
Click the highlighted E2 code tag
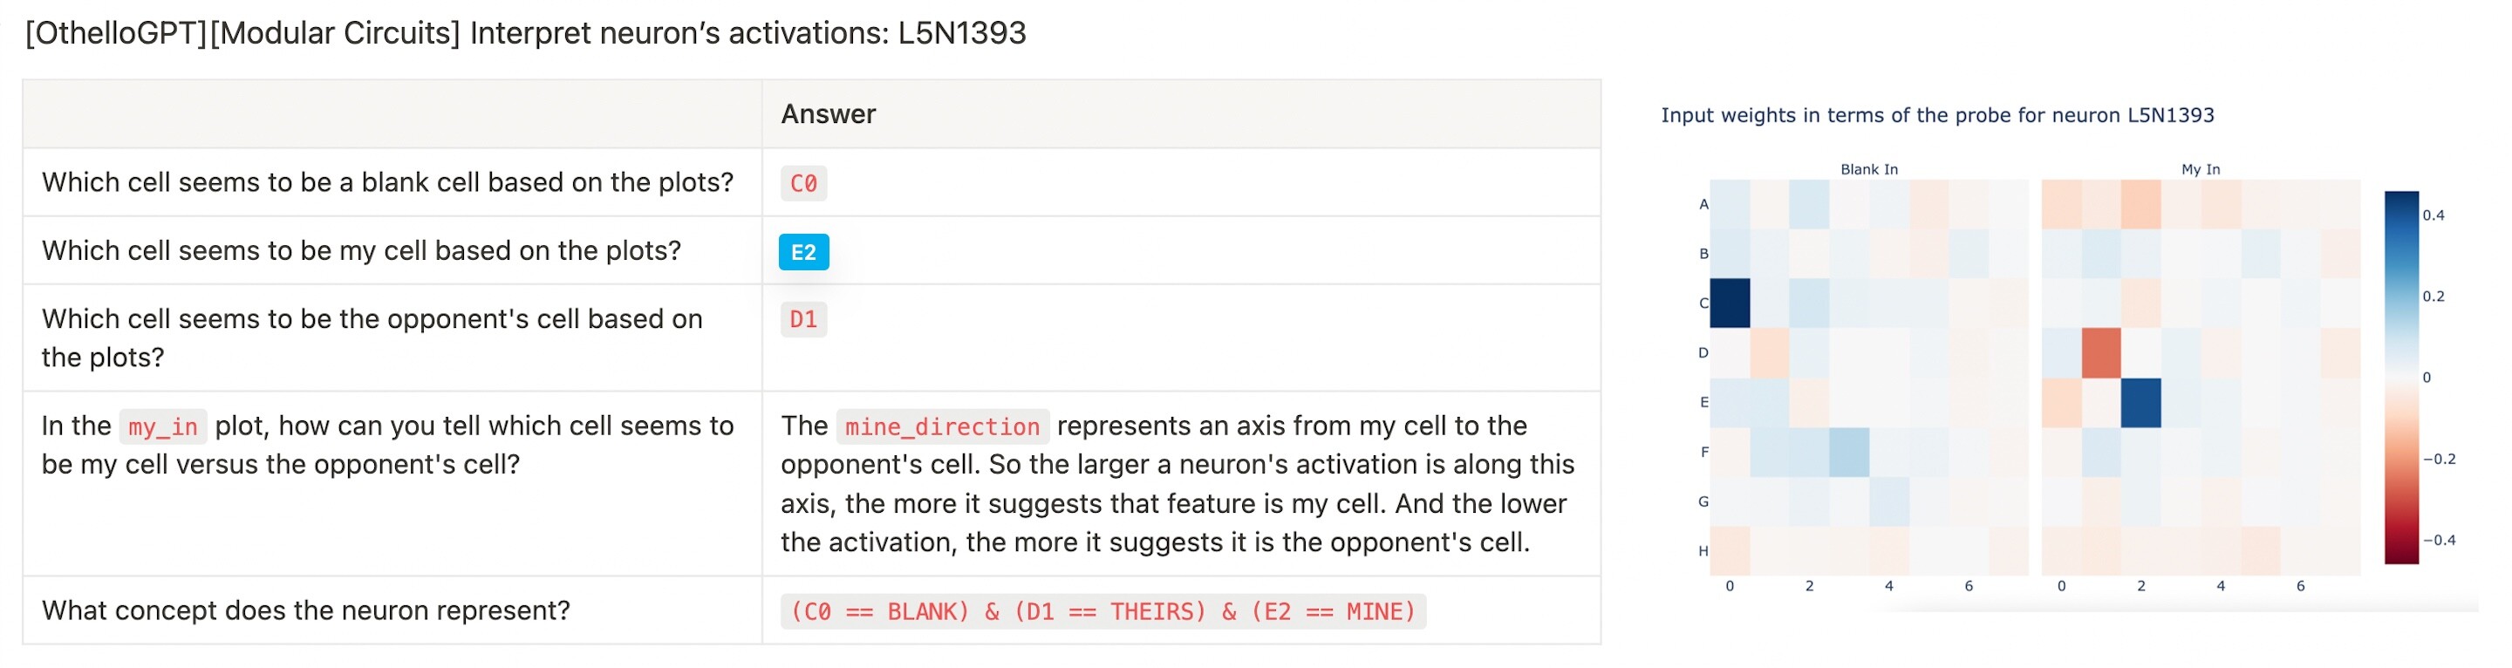click(803, 252)
